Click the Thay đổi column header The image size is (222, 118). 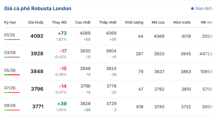[x=59, y=22]
